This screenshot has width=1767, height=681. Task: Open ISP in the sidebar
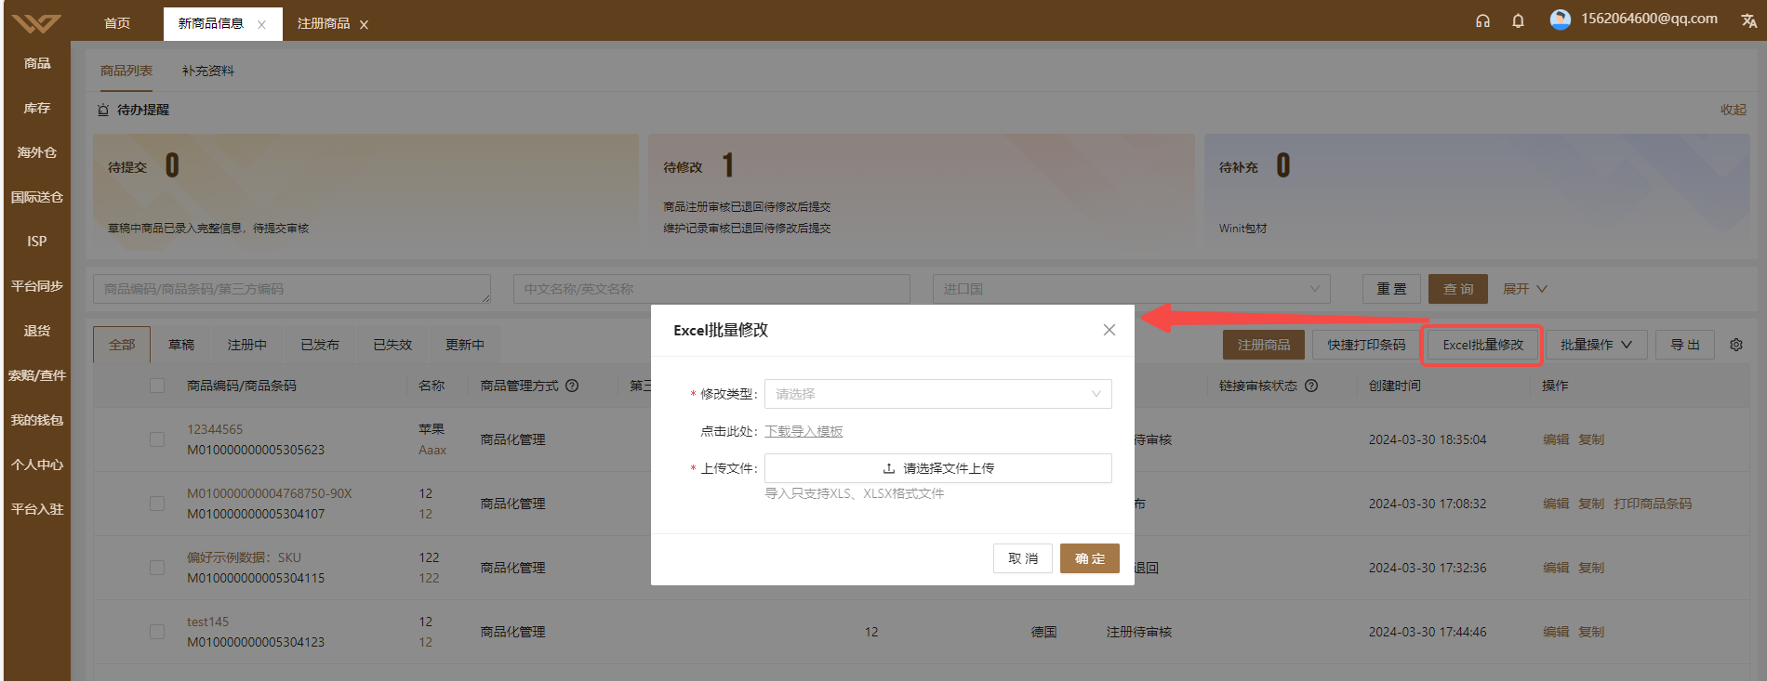[37, 242]
